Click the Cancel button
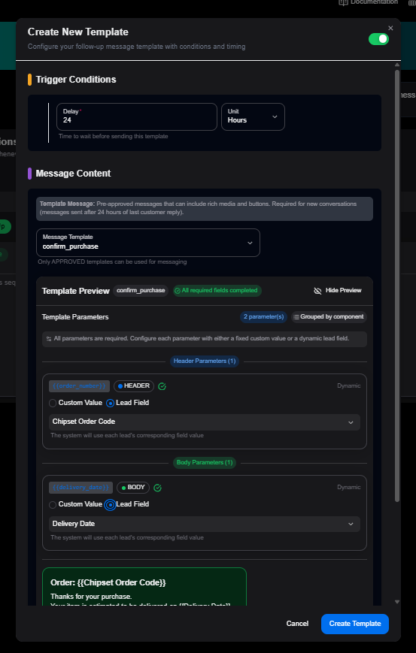This screenshot has height=653, width=416. (x=297, y=624)
